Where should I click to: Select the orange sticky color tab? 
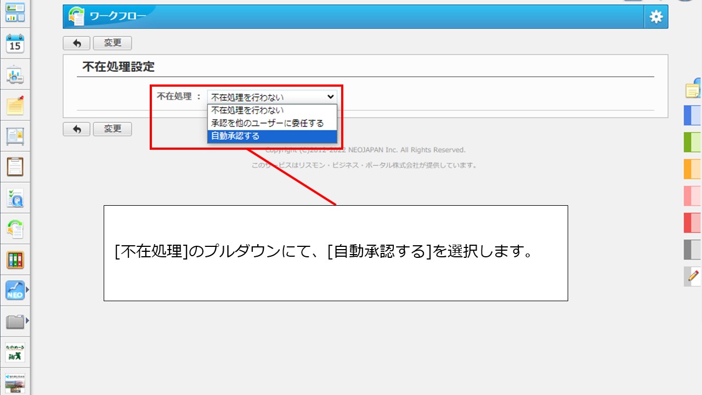(x=693, y=169)
